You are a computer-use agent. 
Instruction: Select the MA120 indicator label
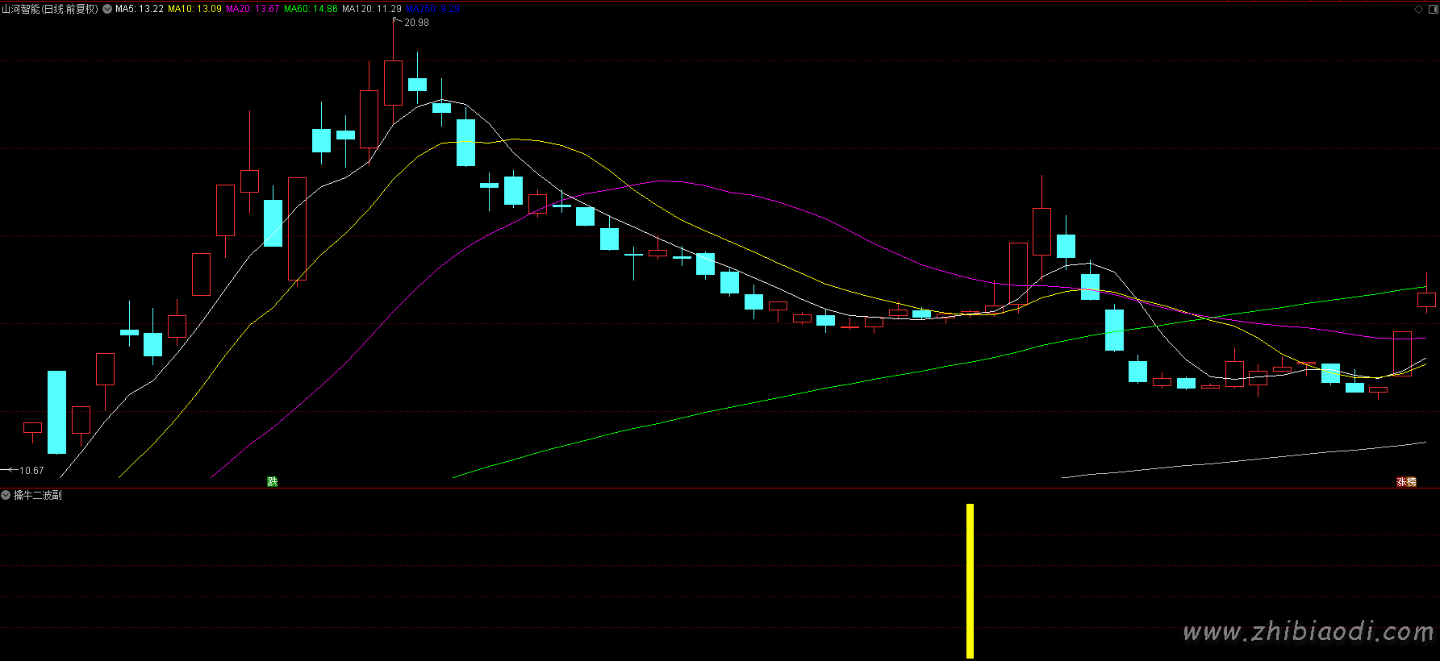click(x=371, y=9)
